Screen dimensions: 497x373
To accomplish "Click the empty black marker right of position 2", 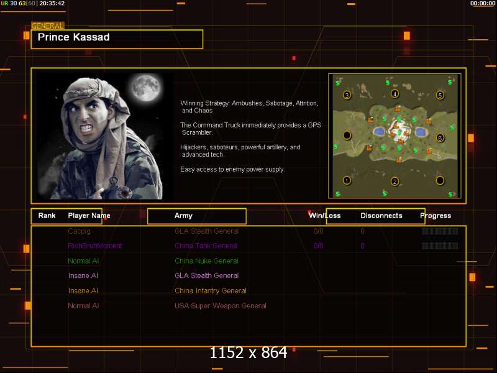I will [440, 180].
